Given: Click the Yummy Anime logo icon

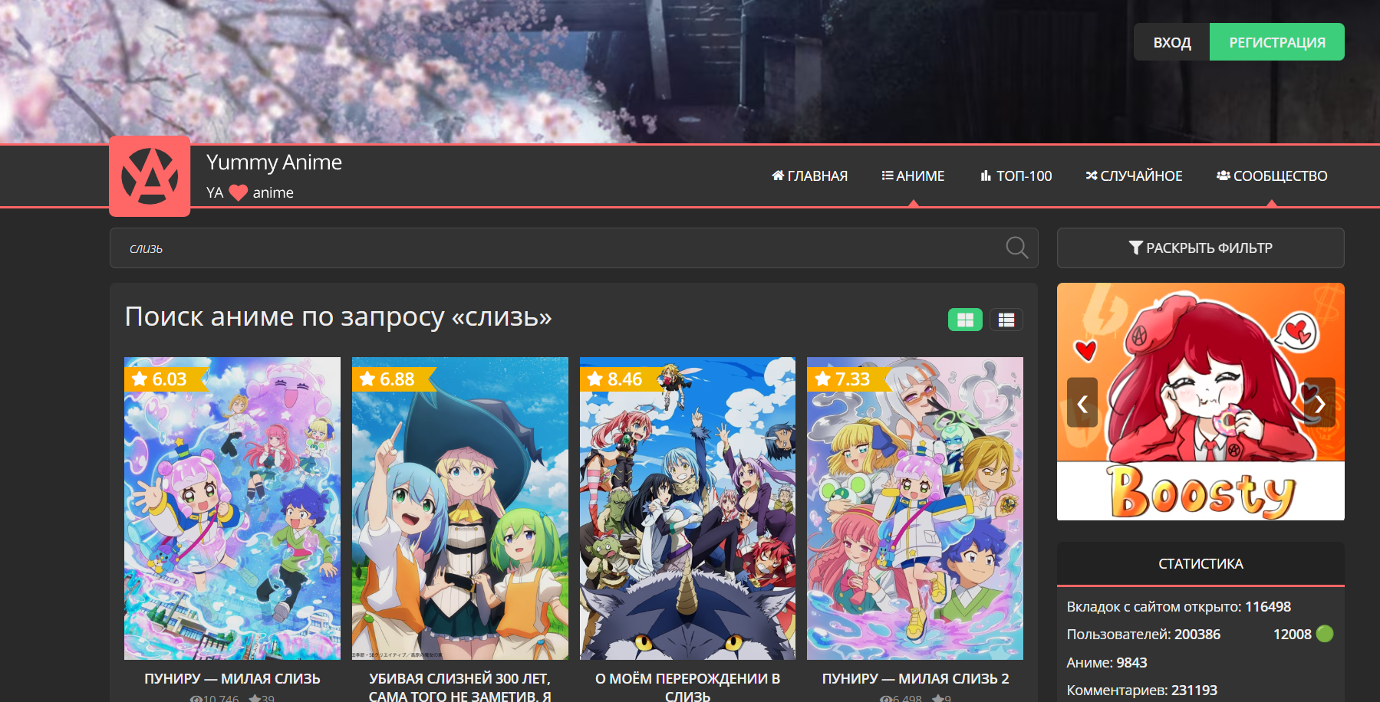Looking at the screenshot, I should (150, 176).
